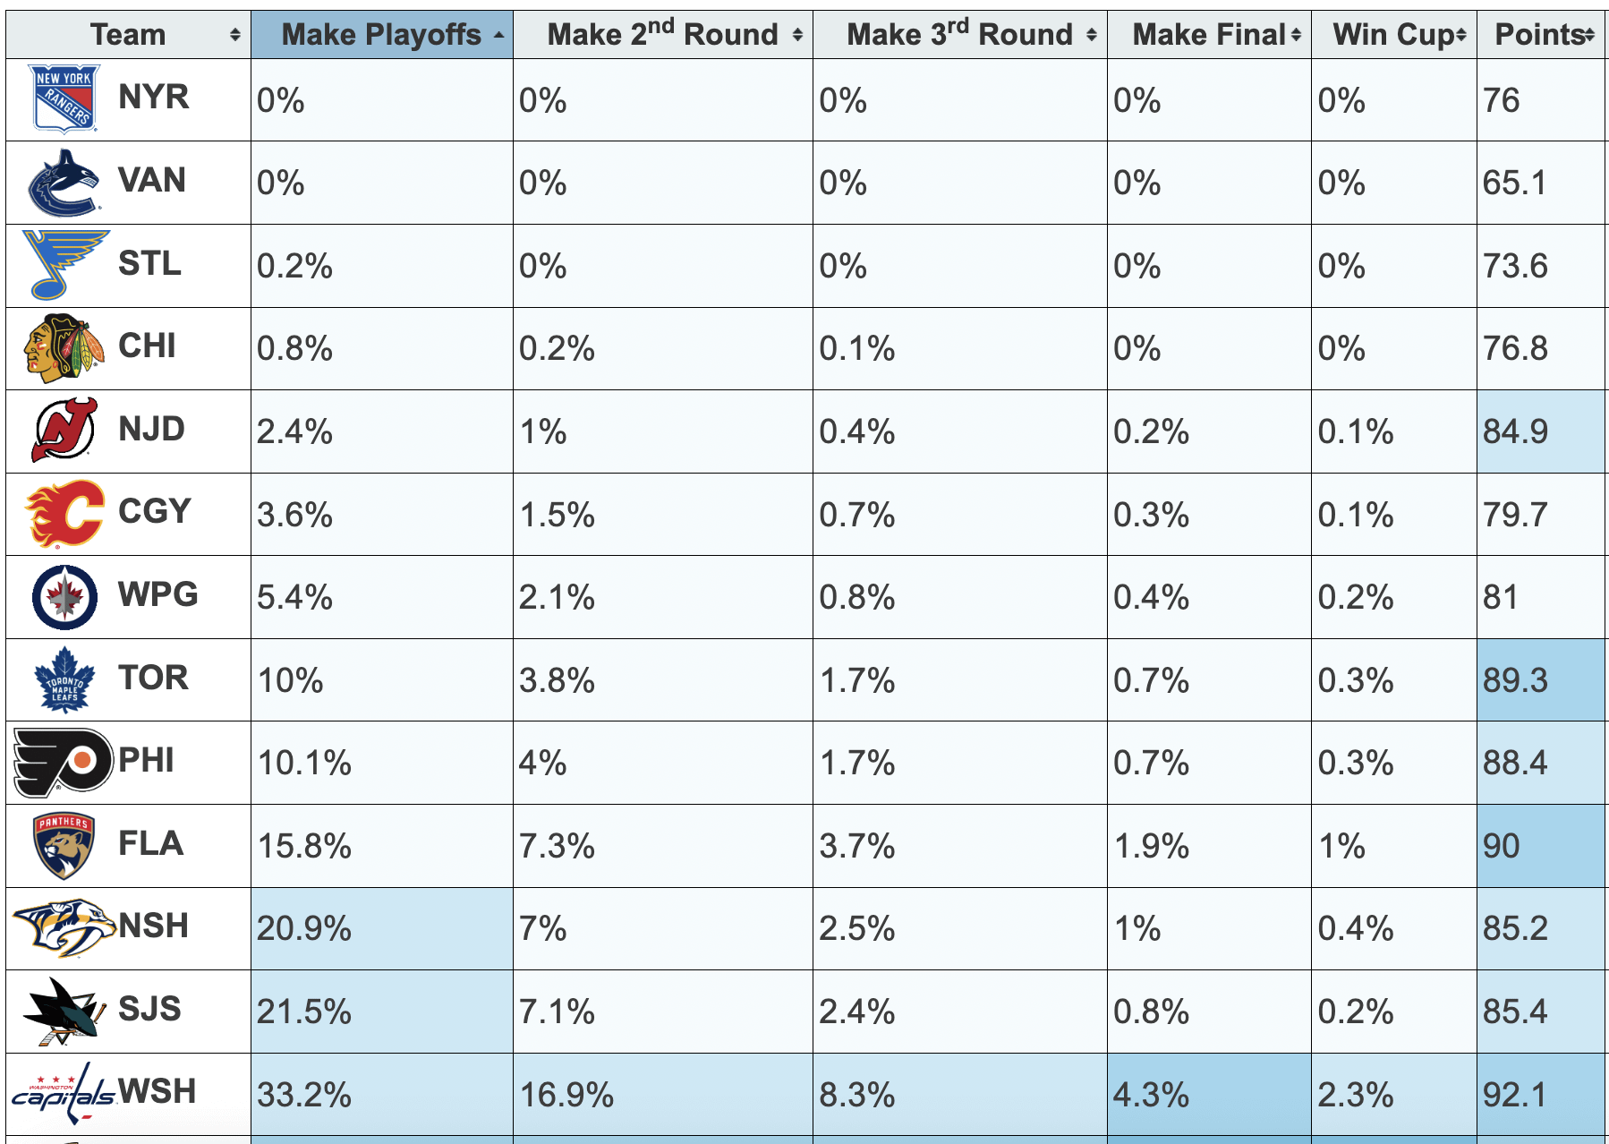Click the Winnipeg Jets logo
This screenshot has width=1609, height=1144.
[x=64, y=597]
